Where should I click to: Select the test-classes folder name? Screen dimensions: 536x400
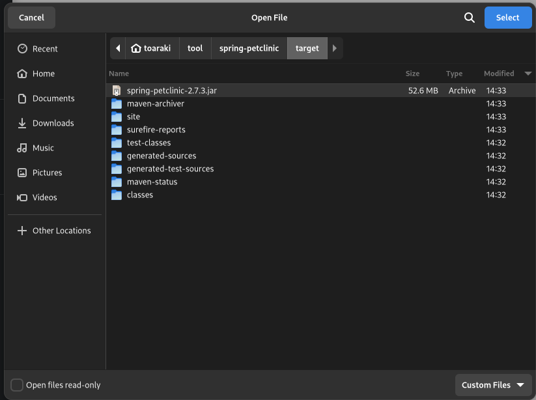[148, 143]
